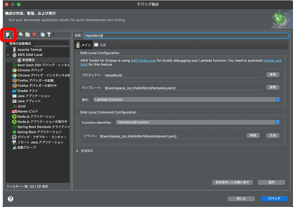Image resolution: width=293 pixels, height=207 pixels.
Task: Select the メイン tab
Action: click(x=84, y=45)
